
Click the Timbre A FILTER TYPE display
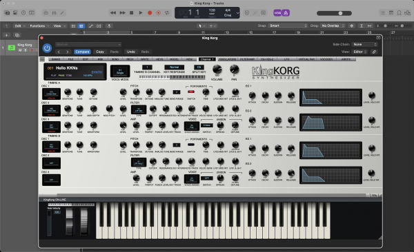(x=139, y=109)
